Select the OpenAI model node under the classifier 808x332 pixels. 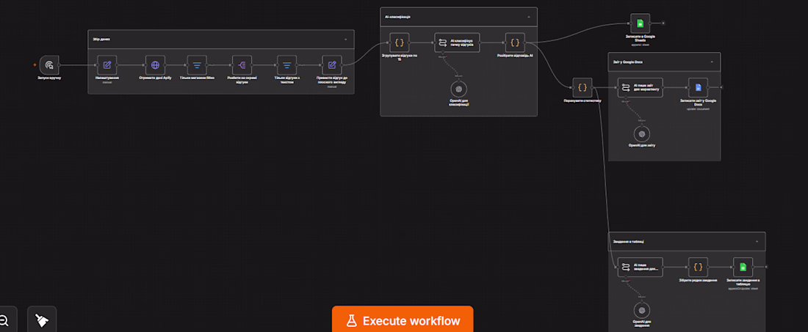point(458,89)
